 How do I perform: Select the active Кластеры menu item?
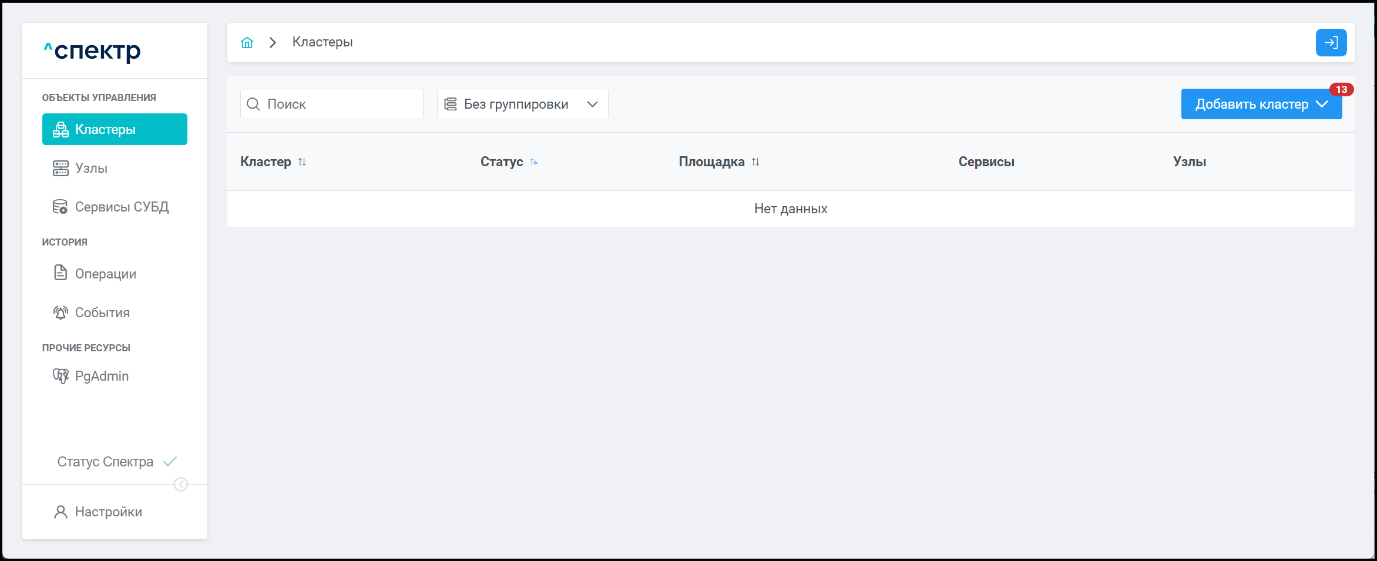(115, 129)
